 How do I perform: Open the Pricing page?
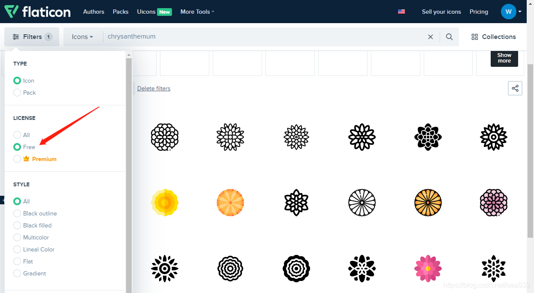479,12
